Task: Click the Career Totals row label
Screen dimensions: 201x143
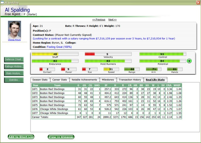Action: (41, 117)
